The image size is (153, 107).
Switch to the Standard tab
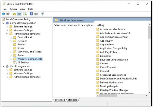tap(73, 100)
